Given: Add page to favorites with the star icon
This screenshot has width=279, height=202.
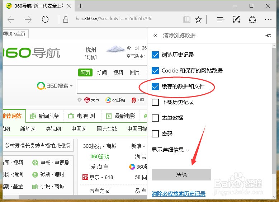Looking at the screenshot, I should click(198, 19).
